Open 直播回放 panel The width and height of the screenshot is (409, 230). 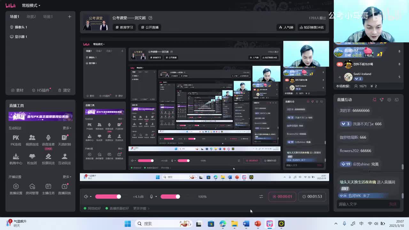65,189
